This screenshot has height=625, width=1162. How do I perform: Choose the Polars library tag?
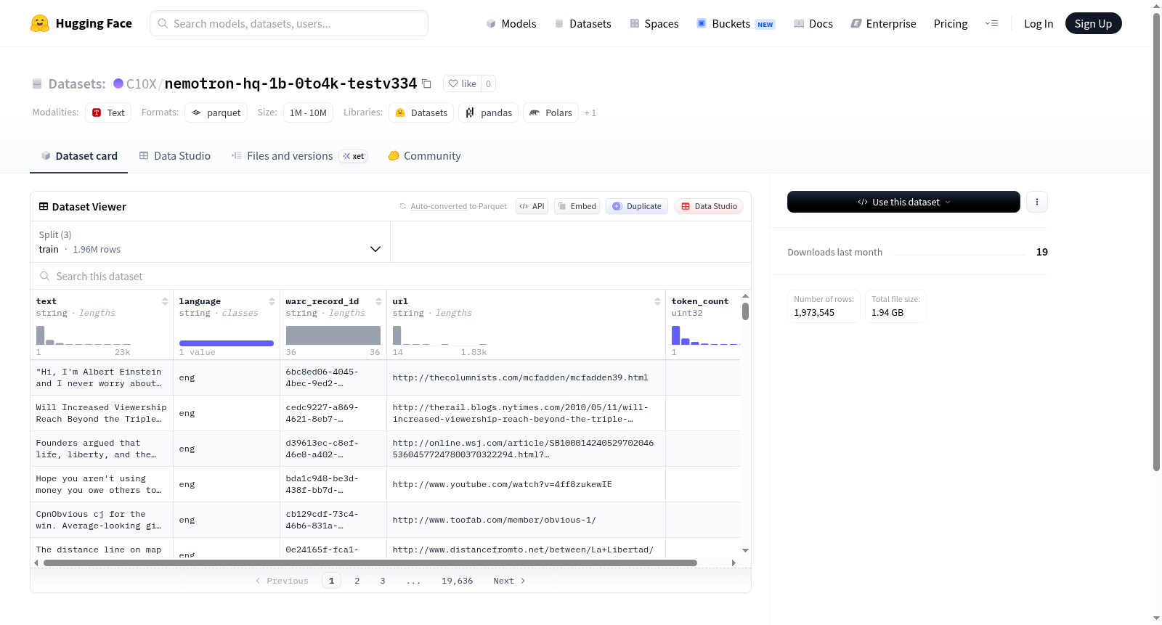(550, 113)
